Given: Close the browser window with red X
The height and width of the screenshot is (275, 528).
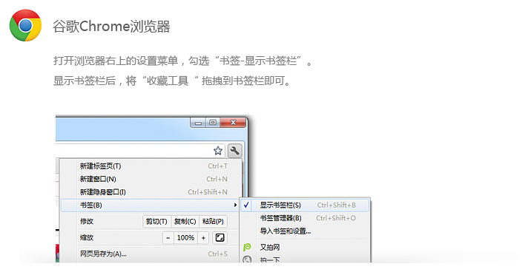Looking at the screenshot, I should coord(233,123).
